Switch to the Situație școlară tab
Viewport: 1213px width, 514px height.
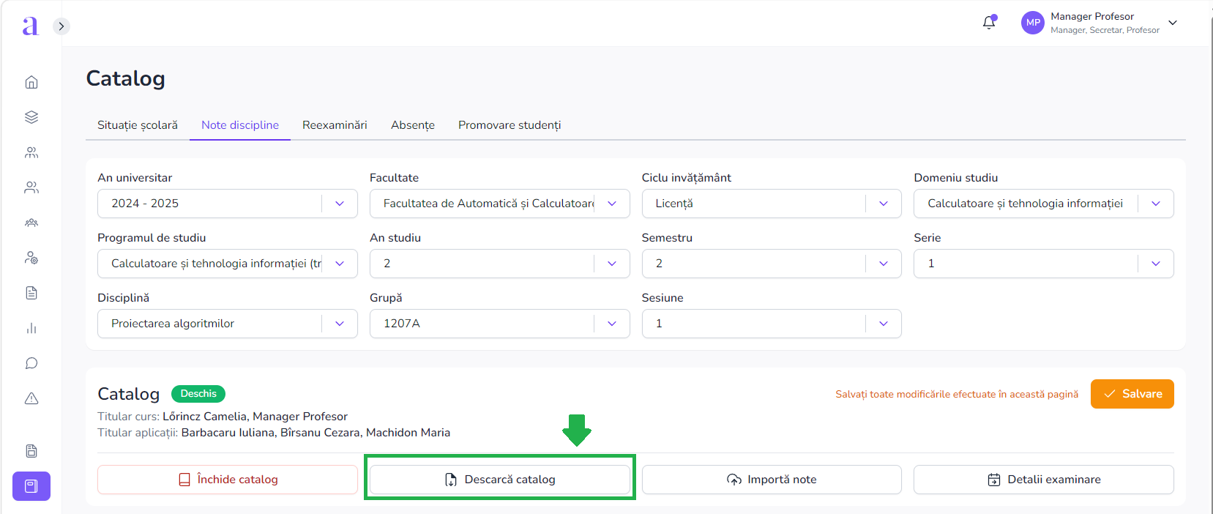[x=138, y=125]
